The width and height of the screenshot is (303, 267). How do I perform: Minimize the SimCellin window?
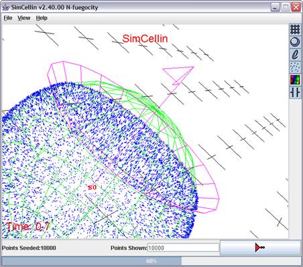click(x=276, y=7)
